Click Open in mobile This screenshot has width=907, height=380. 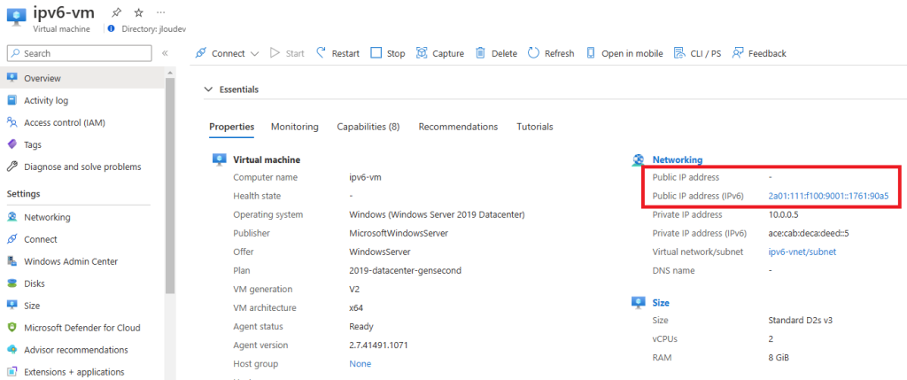pos(624,53)
